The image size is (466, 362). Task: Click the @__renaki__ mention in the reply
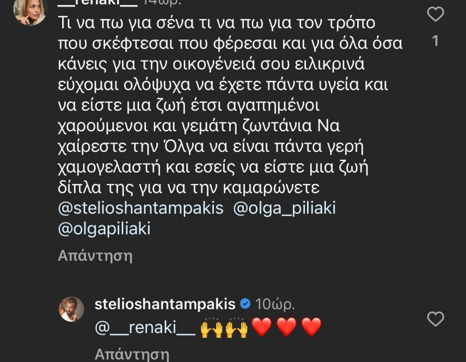145,328
